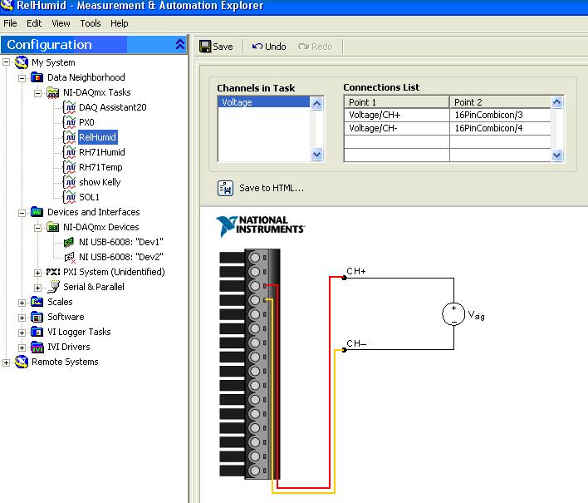Click the VI Logger Tasks icon

pos(37,332)
